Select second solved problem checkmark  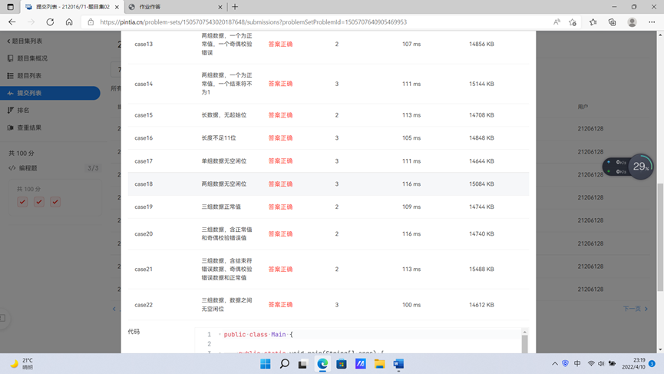(39, 202)
